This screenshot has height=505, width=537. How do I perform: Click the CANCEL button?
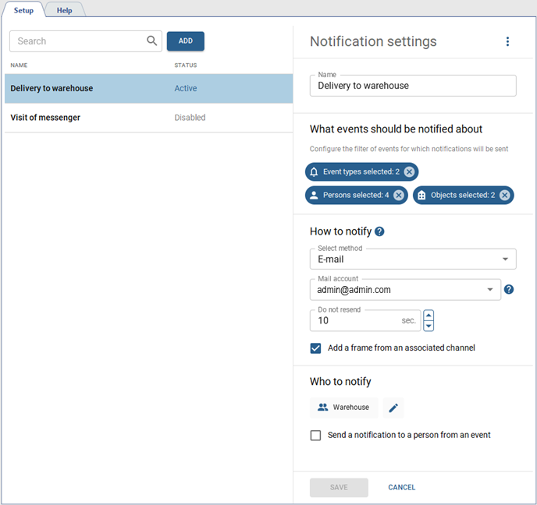(402, 488)
